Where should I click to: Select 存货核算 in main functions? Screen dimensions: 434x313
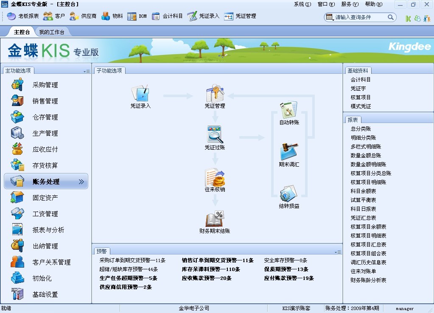click(45, 165)
